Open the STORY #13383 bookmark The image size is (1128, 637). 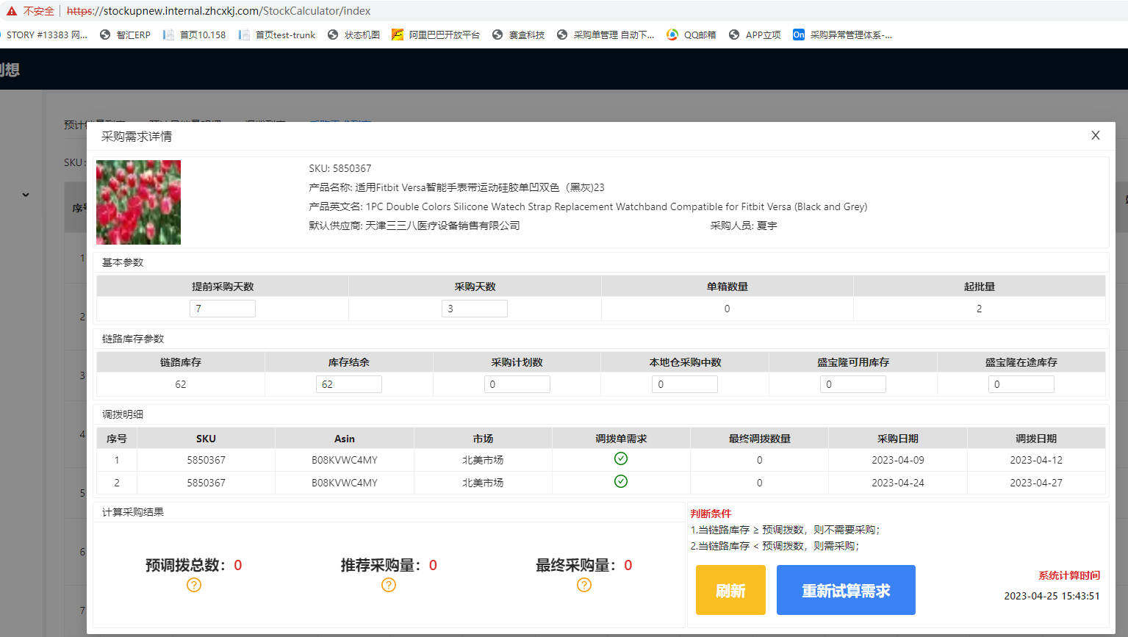coord(44,35)
